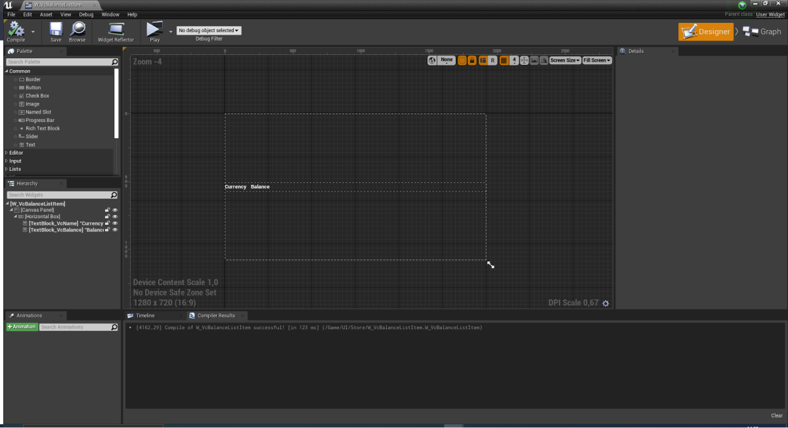Click the zoom to fit viewport icon
This screenshot has height=428, width=788.
pyautogui.click(x=524, y=60)
